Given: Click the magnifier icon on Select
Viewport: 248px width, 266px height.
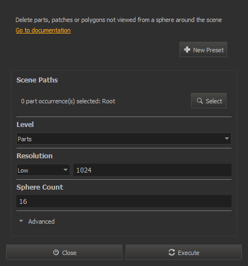Looking at the screenshot, I should pyautogui.click(x=200, y=101).
